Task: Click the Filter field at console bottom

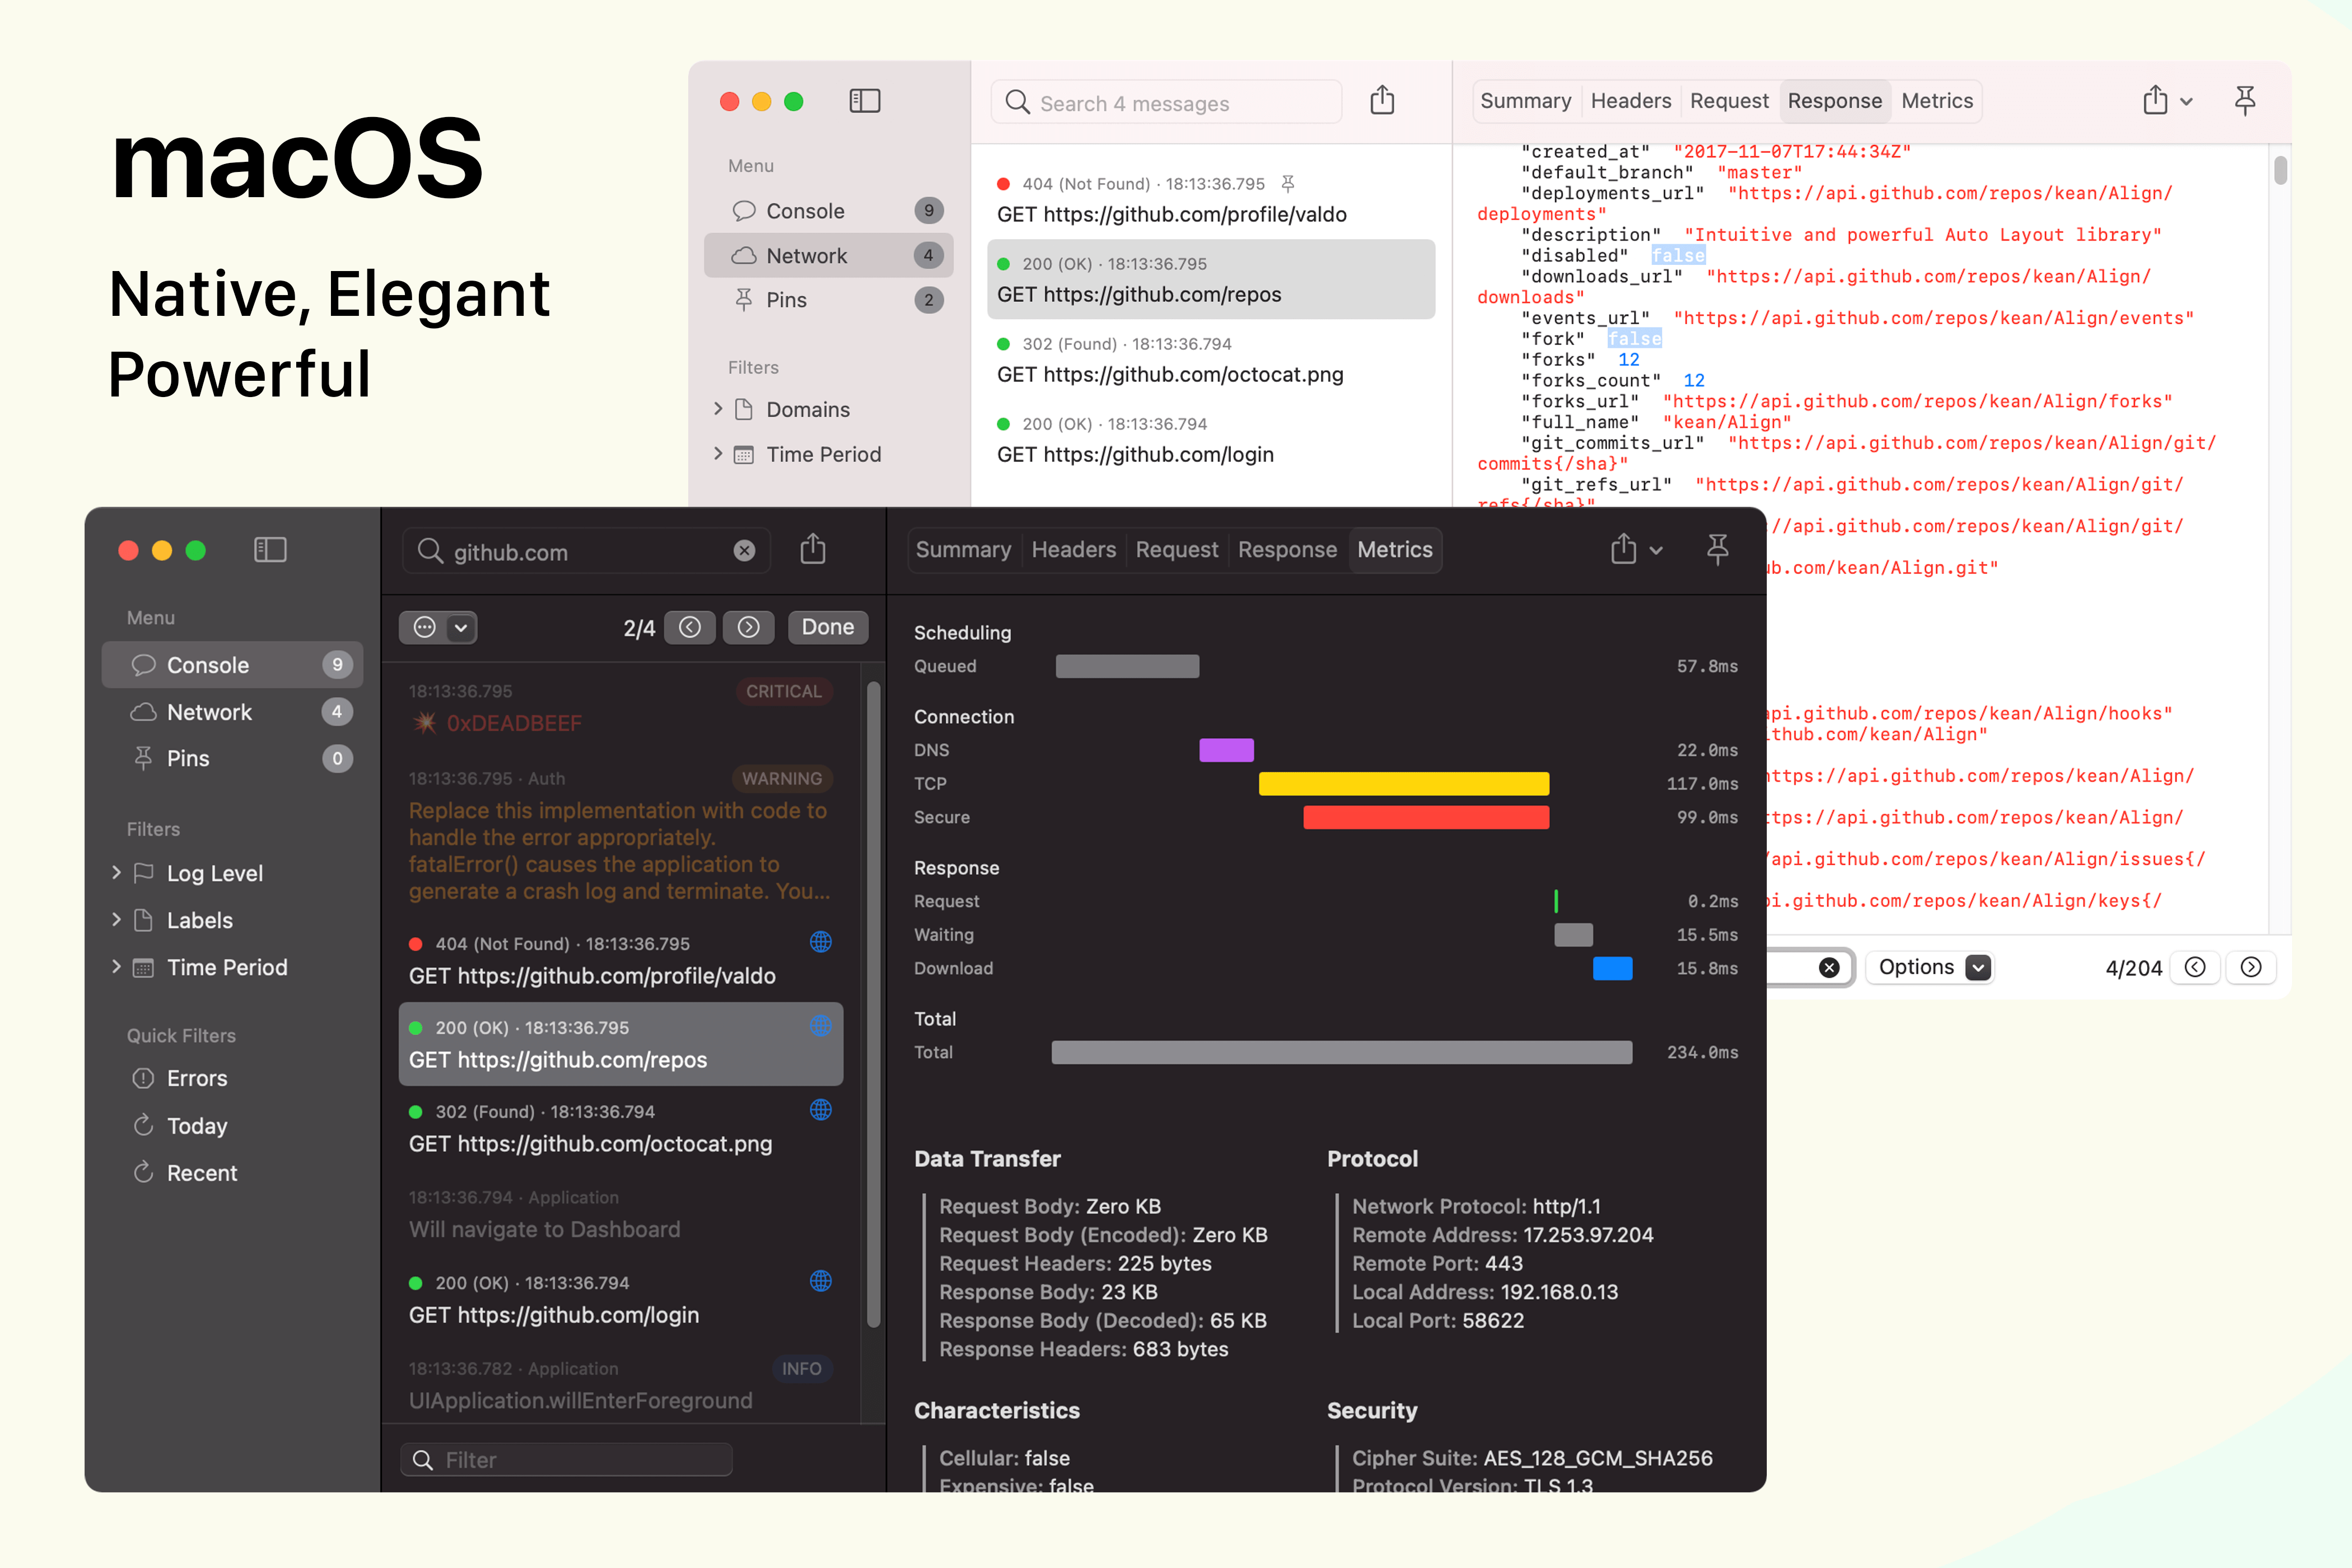Action: 567,1459
